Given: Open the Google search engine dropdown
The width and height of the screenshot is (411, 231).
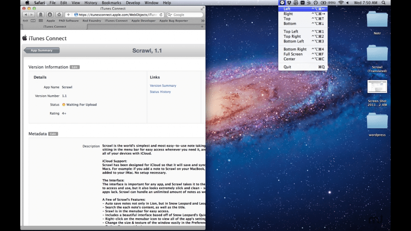Looking at the screenshot, I should click(x=170, y=15).
